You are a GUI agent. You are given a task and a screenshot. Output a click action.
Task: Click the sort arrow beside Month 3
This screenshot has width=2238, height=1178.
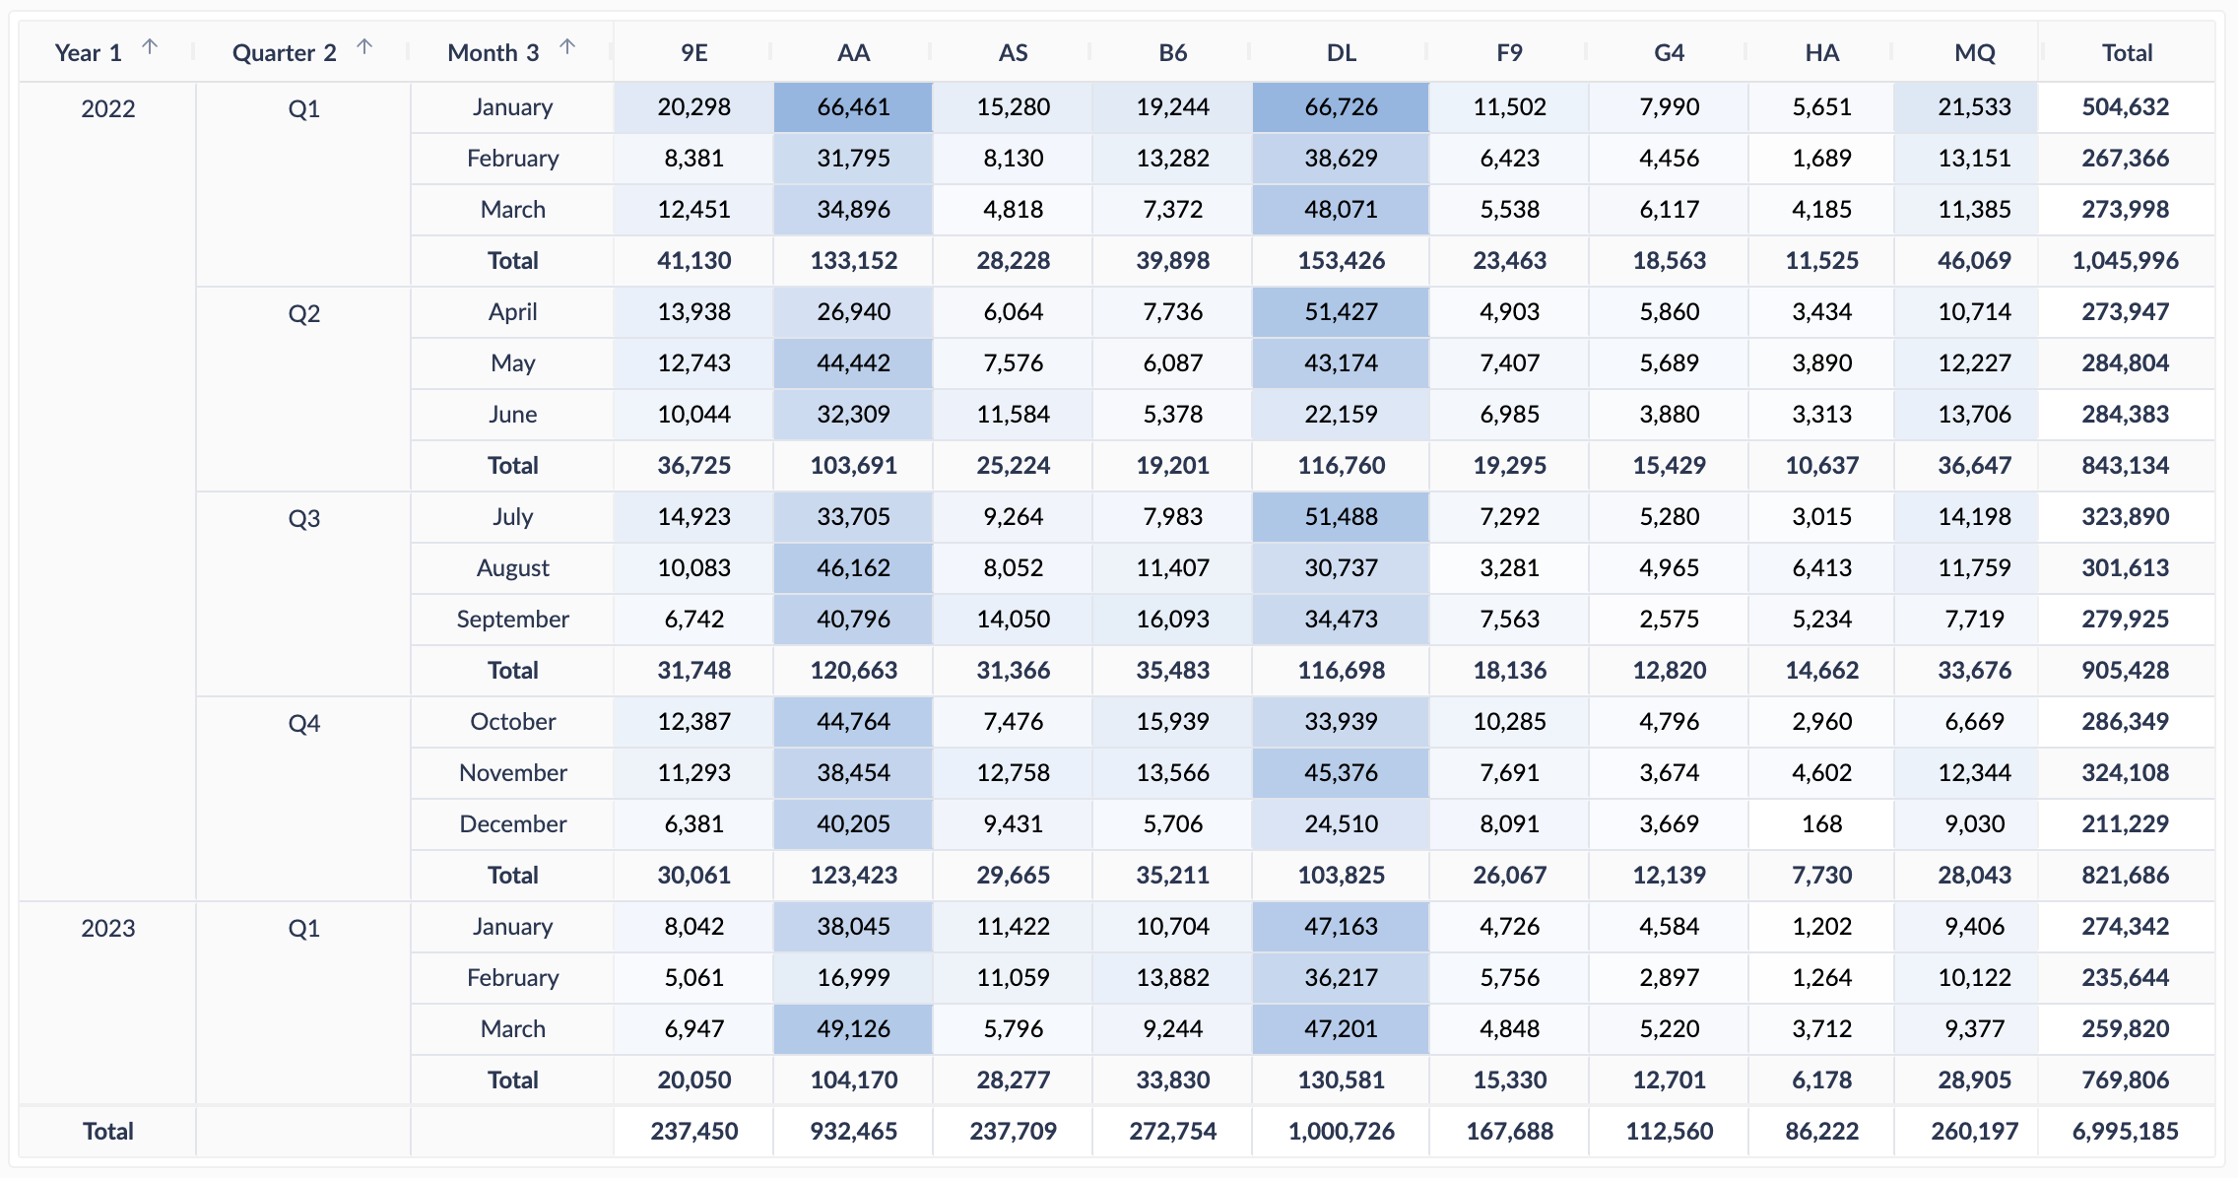pyautogui.click(x=567, y=46)
